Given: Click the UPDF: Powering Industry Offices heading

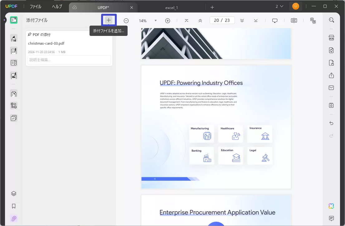Looking at the screenshot, I should click(x=201, y=83).
